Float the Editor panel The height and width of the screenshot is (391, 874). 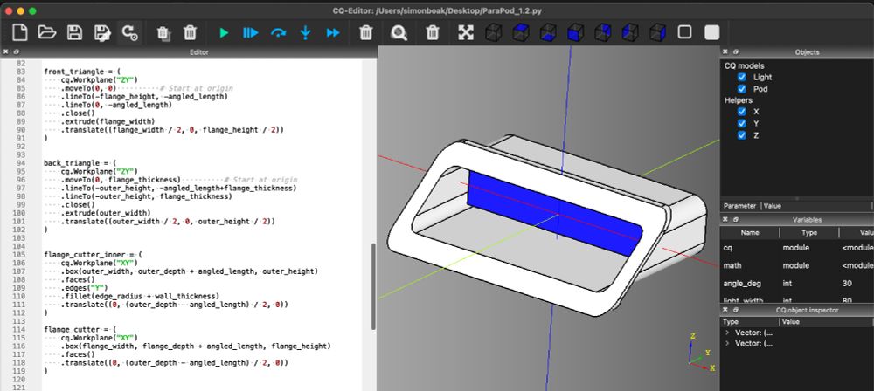coord(16,51)
